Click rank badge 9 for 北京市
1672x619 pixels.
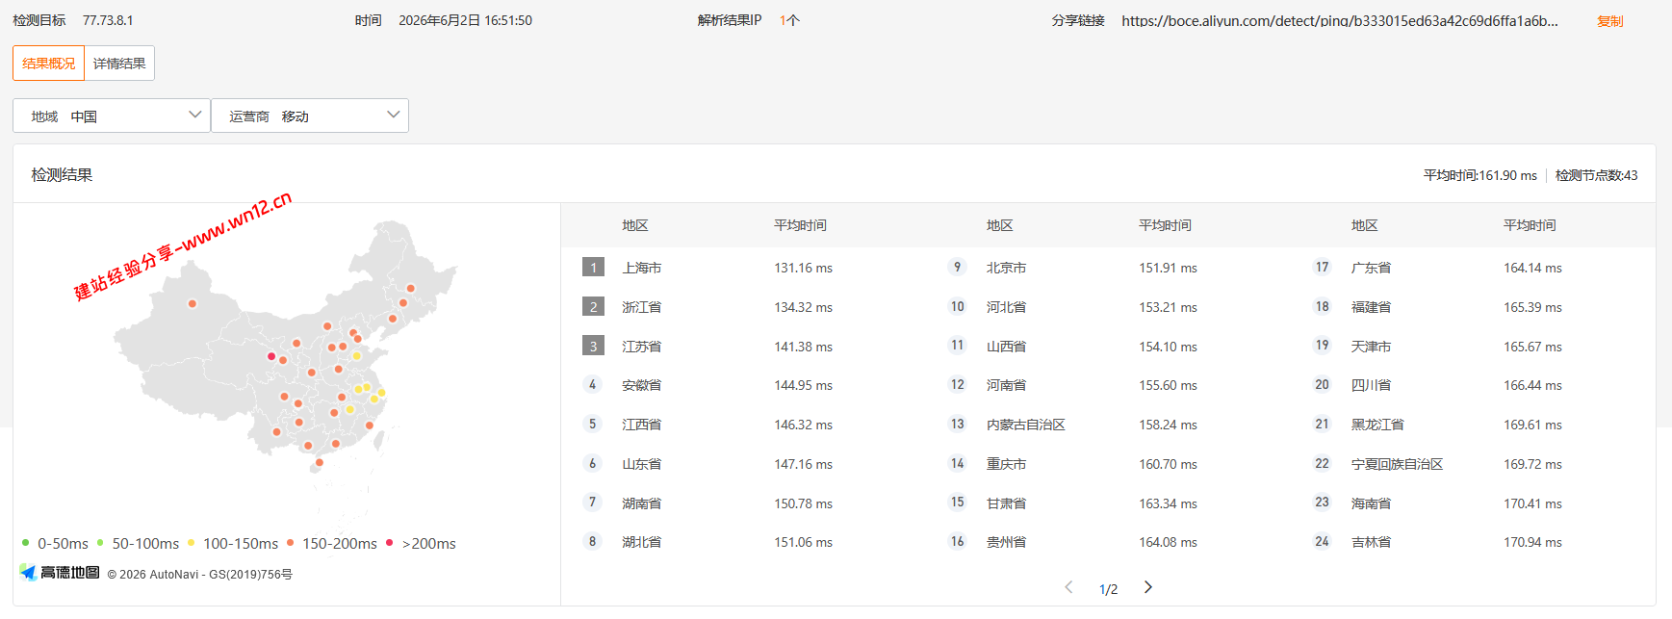(x=957, y=267)
